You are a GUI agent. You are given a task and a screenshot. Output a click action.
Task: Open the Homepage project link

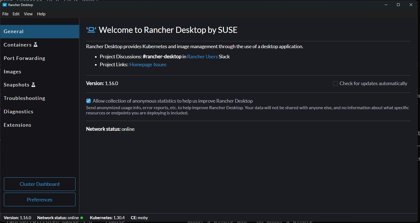[x=141, y=65]
